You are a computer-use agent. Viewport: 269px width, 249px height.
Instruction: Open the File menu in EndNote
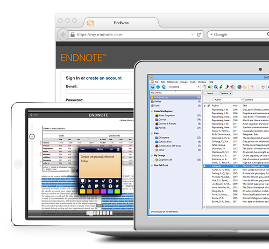coord(157,82)
